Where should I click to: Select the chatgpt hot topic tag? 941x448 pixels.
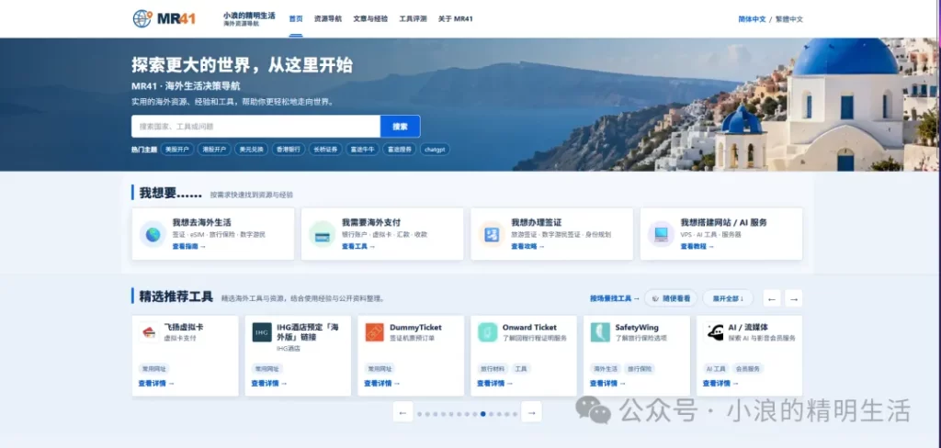coord(435,150)
